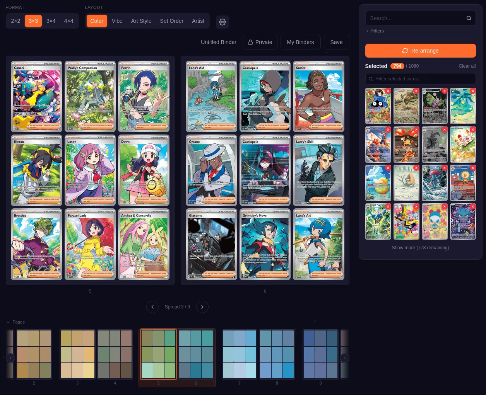This screenshot has height=395, width=486.
Task: Open page 8 thumbnail
Action: [x=277, y=354]
